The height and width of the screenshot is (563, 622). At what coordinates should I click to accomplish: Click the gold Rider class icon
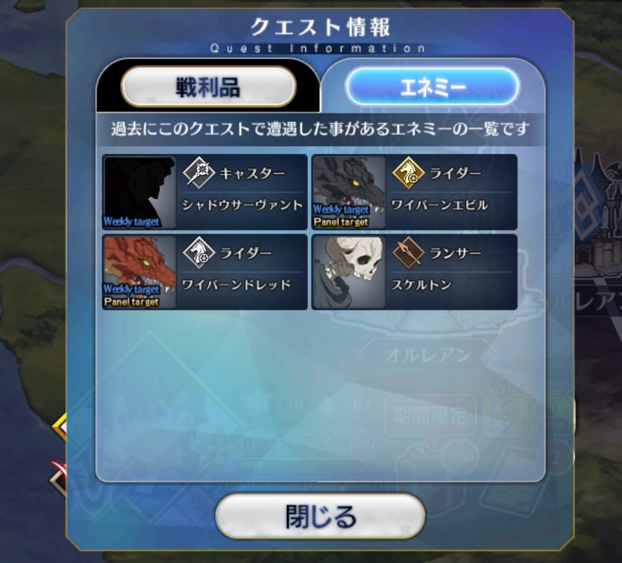click(408, 173)
